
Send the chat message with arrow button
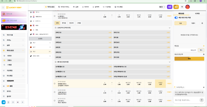pos(202,100)
